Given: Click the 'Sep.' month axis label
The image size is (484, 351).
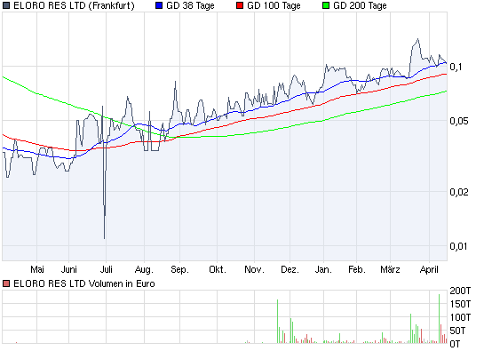Looking at the screenshot, I should [x=180, y=270].
